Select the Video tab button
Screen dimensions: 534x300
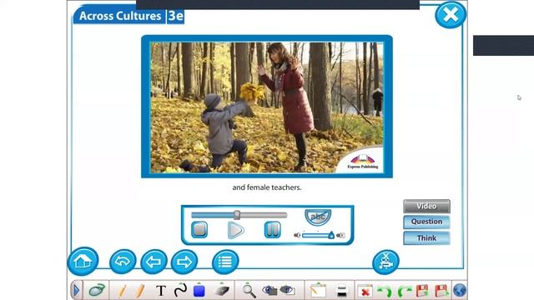(x=426, y=206)
